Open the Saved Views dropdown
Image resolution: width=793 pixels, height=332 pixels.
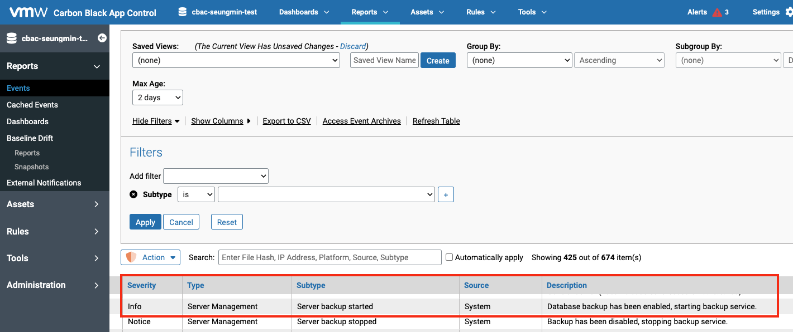pos(236,60)
